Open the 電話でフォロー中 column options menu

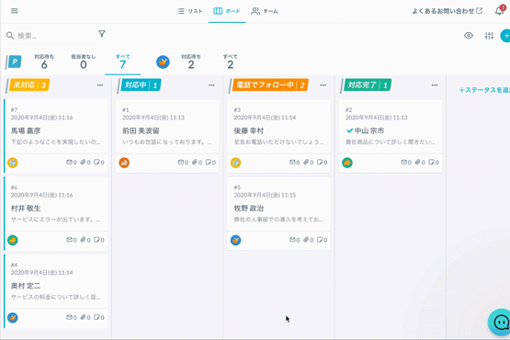click(323, 85)
